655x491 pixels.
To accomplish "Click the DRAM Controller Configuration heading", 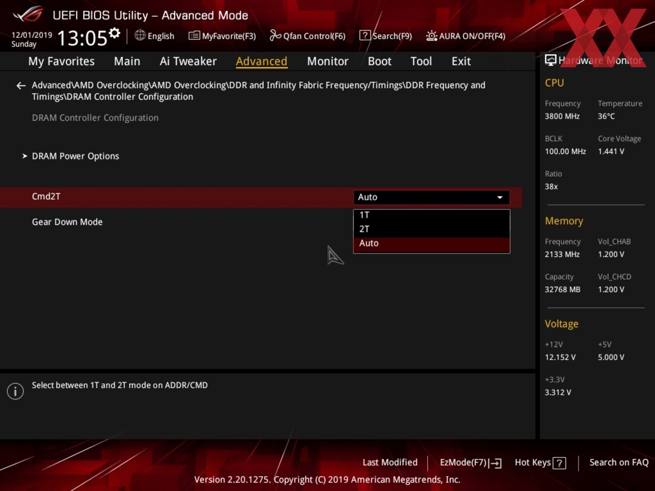I will (x=95, y=118).
